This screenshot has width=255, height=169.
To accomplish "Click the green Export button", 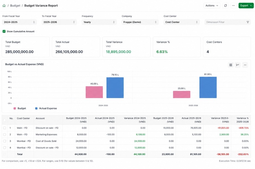I will coord(246,6).
